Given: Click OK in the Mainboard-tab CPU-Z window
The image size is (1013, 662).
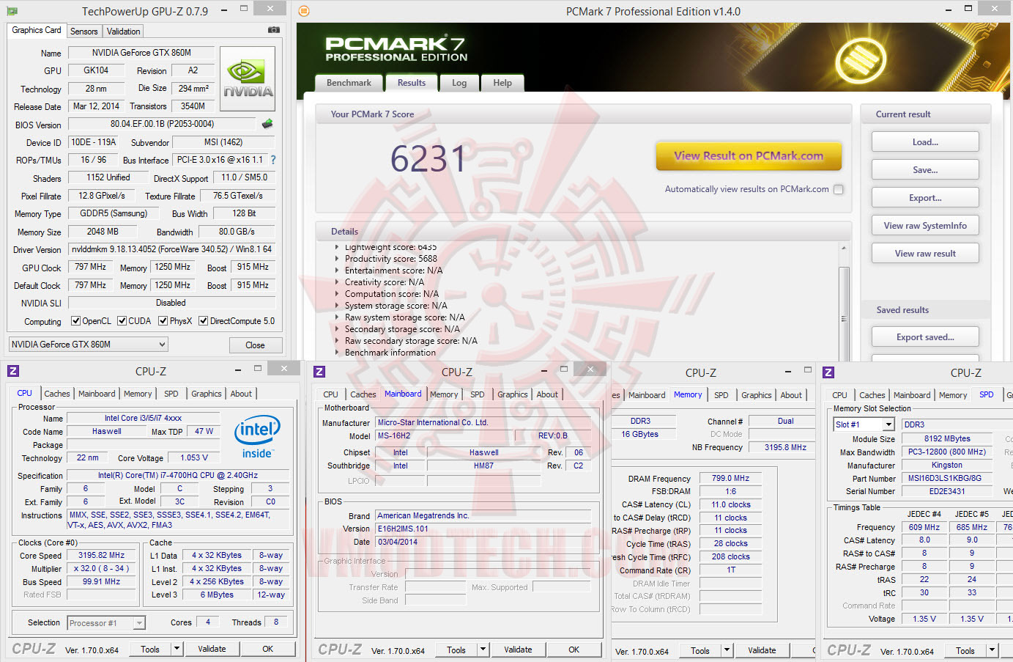Looking at the screenshot, I should [574, 650].
